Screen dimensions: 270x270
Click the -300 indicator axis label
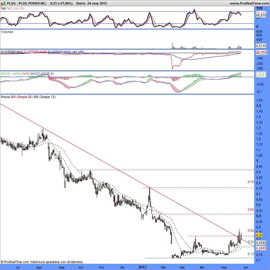[x=259, y=68]
